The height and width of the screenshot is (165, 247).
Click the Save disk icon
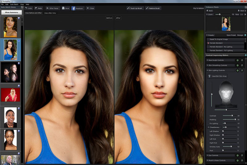coord(63,8)
